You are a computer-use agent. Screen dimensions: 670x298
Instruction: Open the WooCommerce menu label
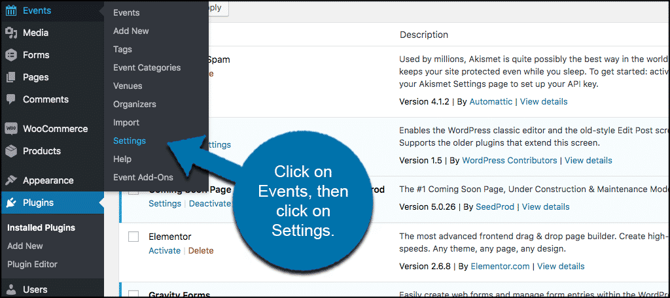tap(55, 129)
